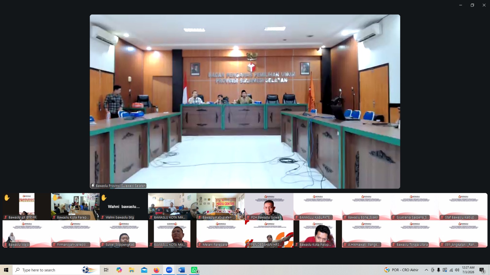Image resolution: width=490 pixels, height=275 pixels.
Task: Click the microphone icon in the system tray
Action: point(439,270)
